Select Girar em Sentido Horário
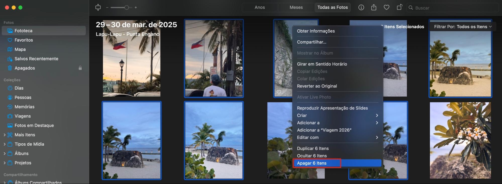 point(338,64)
